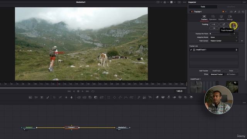247x139 pixels.
Task: Click the timeline ruler playhead marker
Action: 58,84
